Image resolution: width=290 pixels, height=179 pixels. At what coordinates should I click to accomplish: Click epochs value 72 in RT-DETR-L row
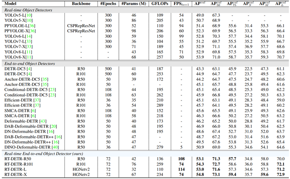(108, 169)
